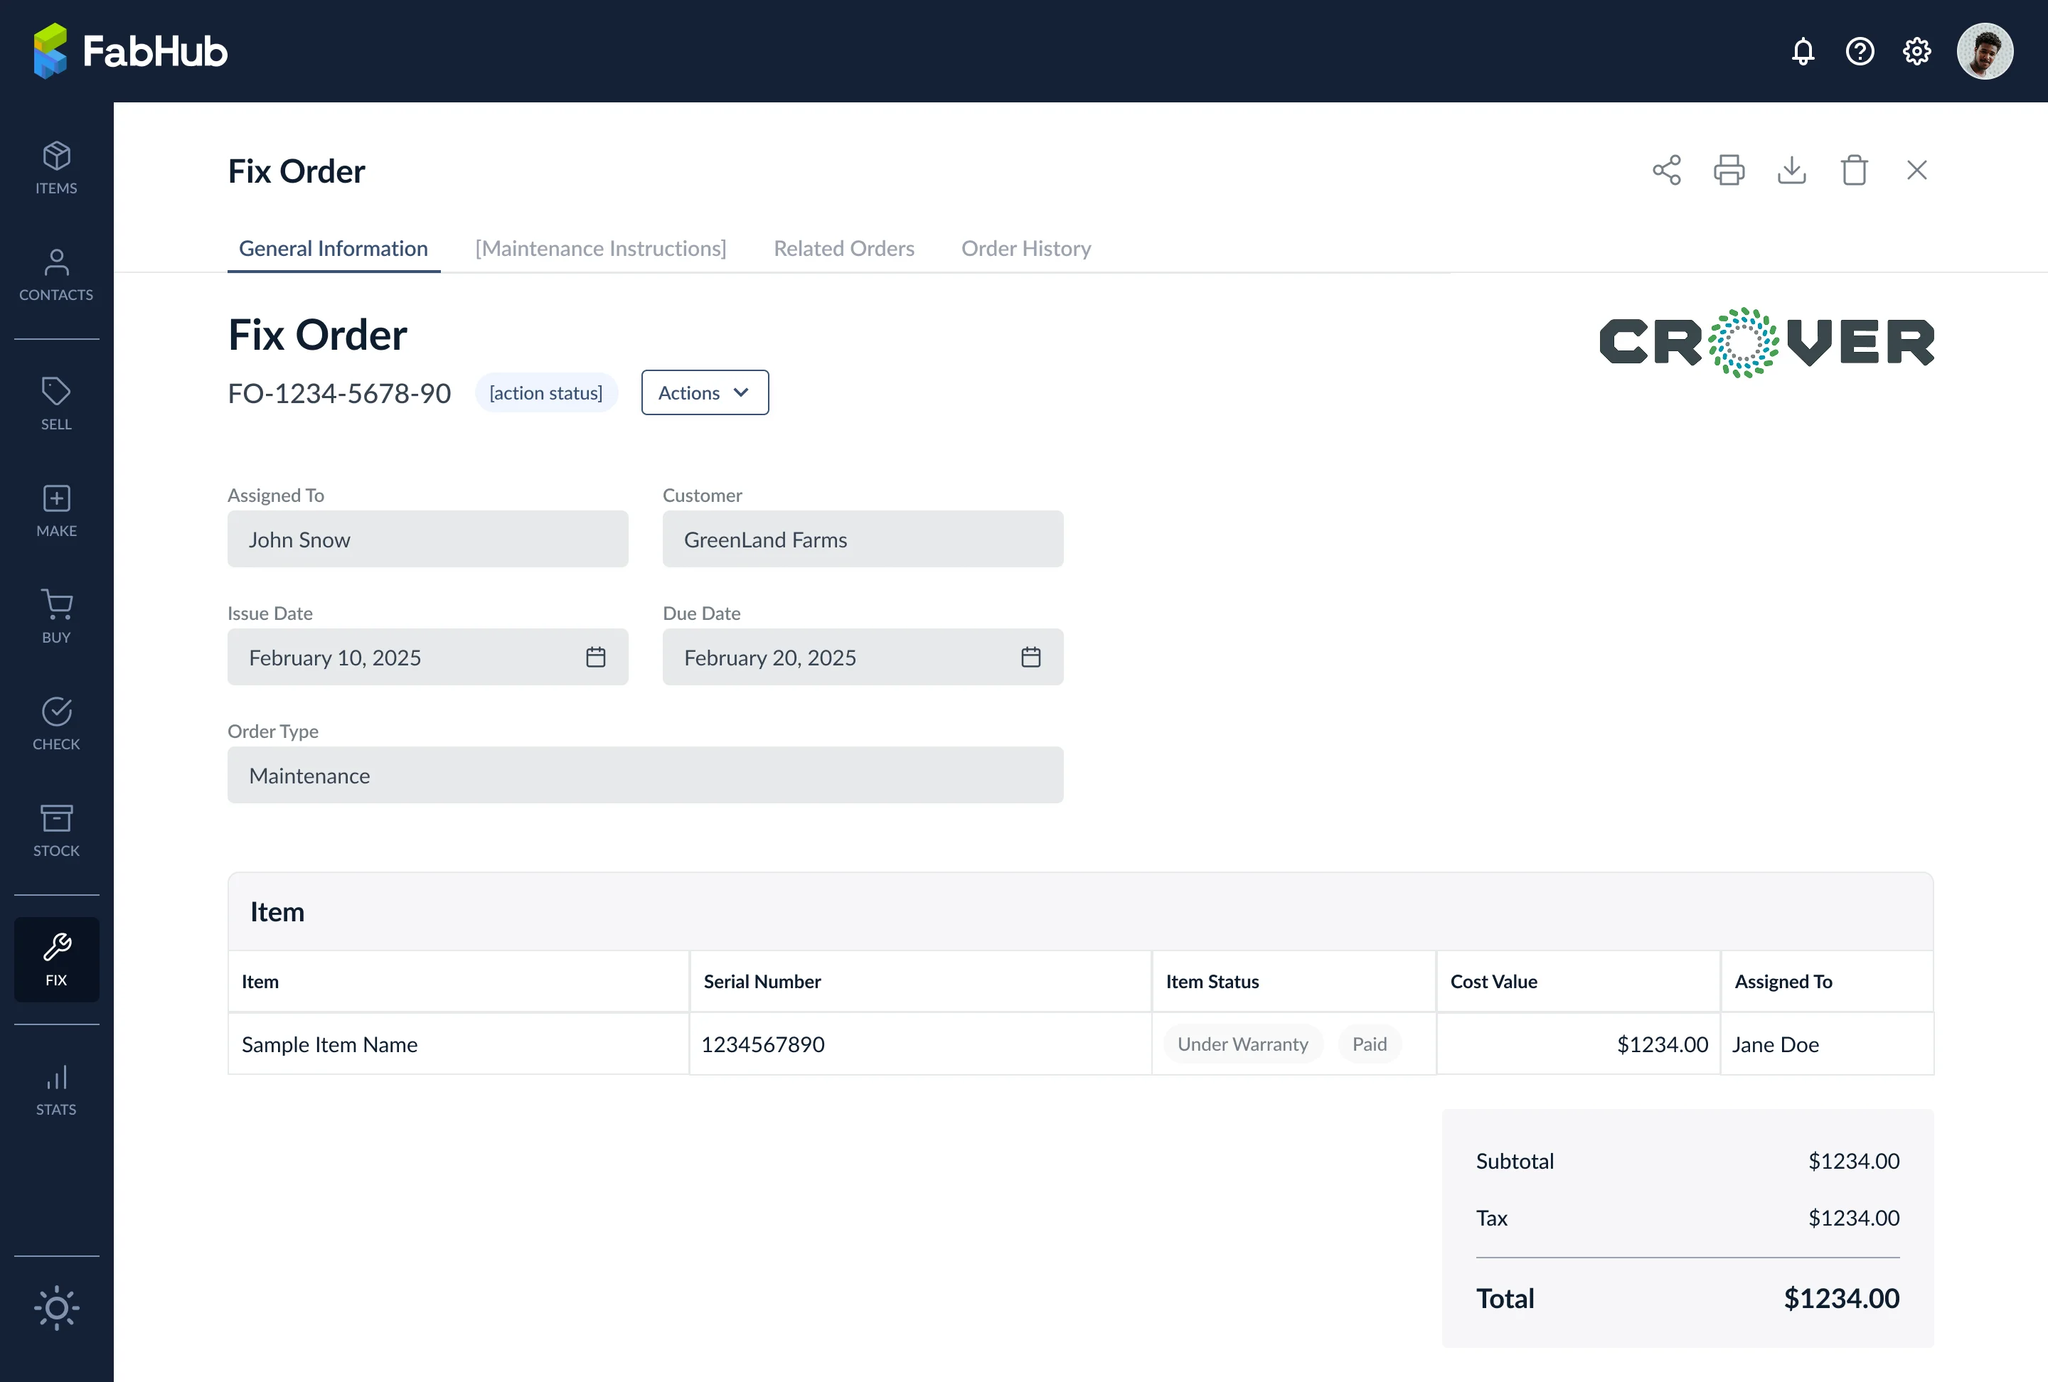
Task: Open Issue Date calendar picker
Action: 596,657
